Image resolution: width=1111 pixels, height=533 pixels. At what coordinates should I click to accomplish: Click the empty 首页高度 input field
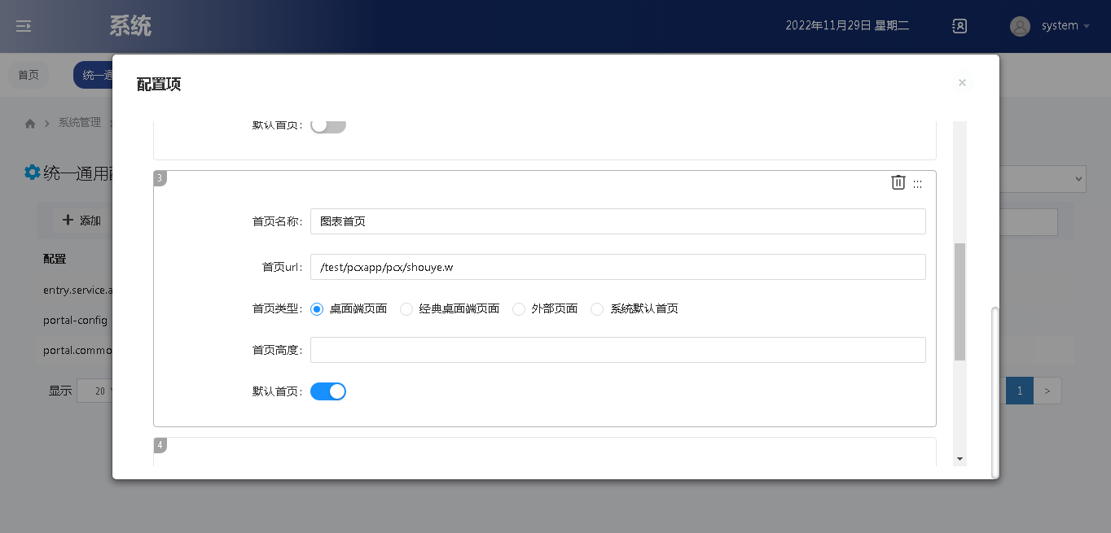(x=617, y=350)
